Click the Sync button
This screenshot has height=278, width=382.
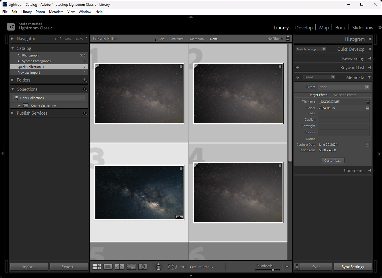(x=316, y=267)
